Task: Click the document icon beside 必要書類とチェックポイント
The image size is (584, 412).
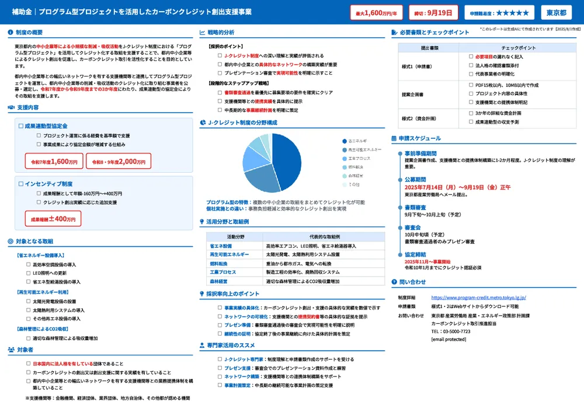Action: click(394, 32)
